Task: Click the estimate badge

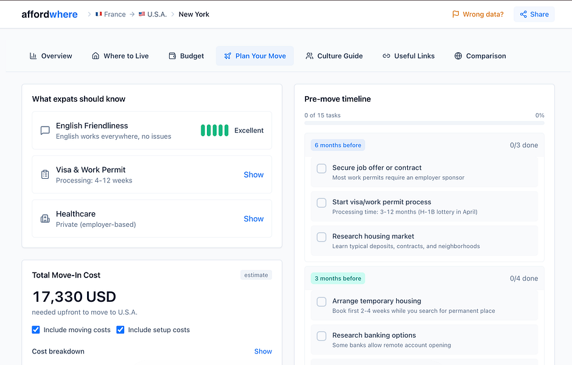Action: click(x=256, y=275)
